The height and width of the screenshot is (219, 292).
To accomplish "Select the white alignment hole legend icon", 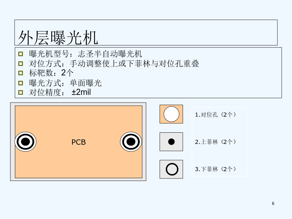I will point(171,114).
